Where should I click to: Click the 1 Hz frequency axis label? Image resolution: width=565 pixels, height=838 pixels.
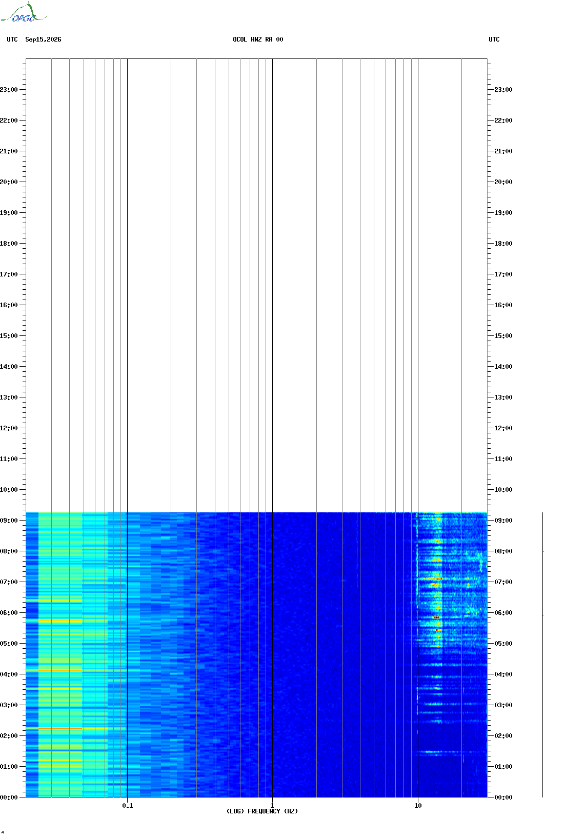tap(272, 806)
